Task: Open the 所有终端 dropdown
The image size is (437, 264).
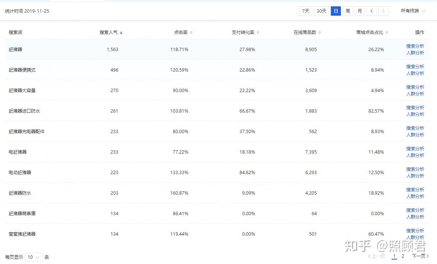Action: tap(413, 11)
